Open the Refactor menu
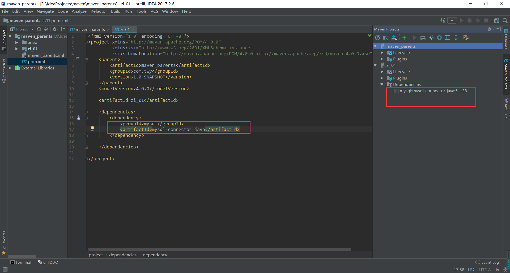Viewport: 510px width, 273px height. 99,11
